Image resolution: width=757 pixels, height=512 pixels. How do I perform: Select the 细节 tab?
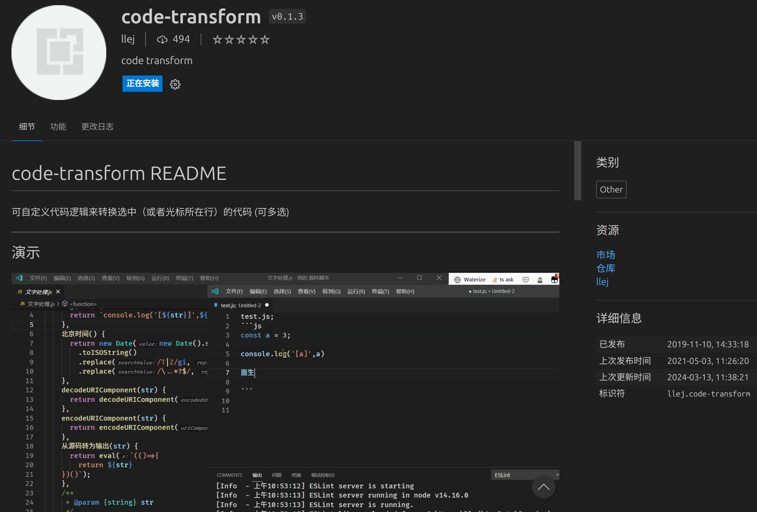point(27,127)
